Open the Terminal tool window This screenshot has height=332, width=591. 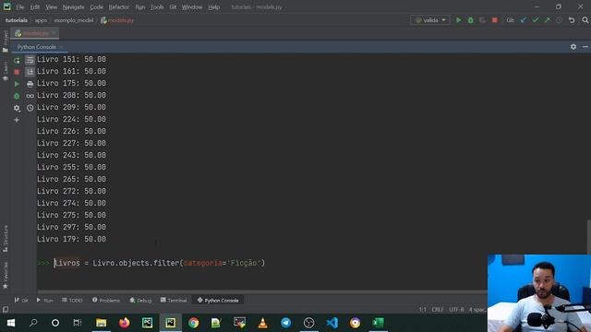click(x=174, y=300)
